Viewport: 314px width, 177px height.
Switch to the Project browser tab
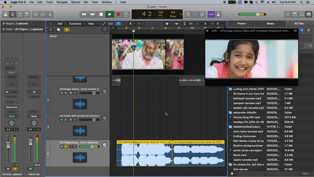[241, 24]
